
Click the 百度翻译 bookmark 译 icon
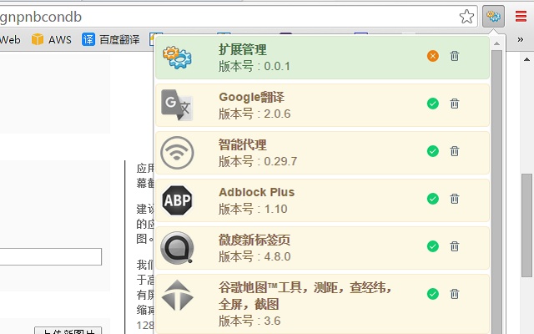tap(88, 39)
